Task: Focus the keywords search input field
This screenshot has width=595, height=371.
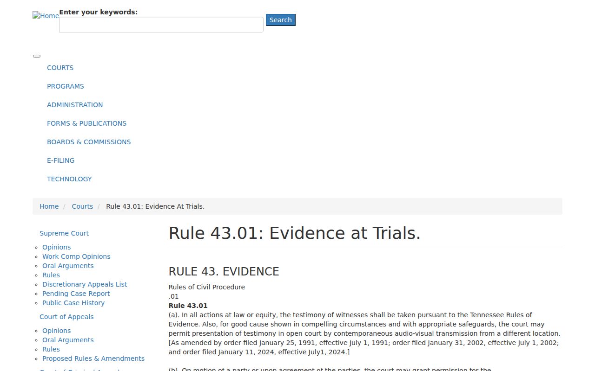Action: point(161,25)
